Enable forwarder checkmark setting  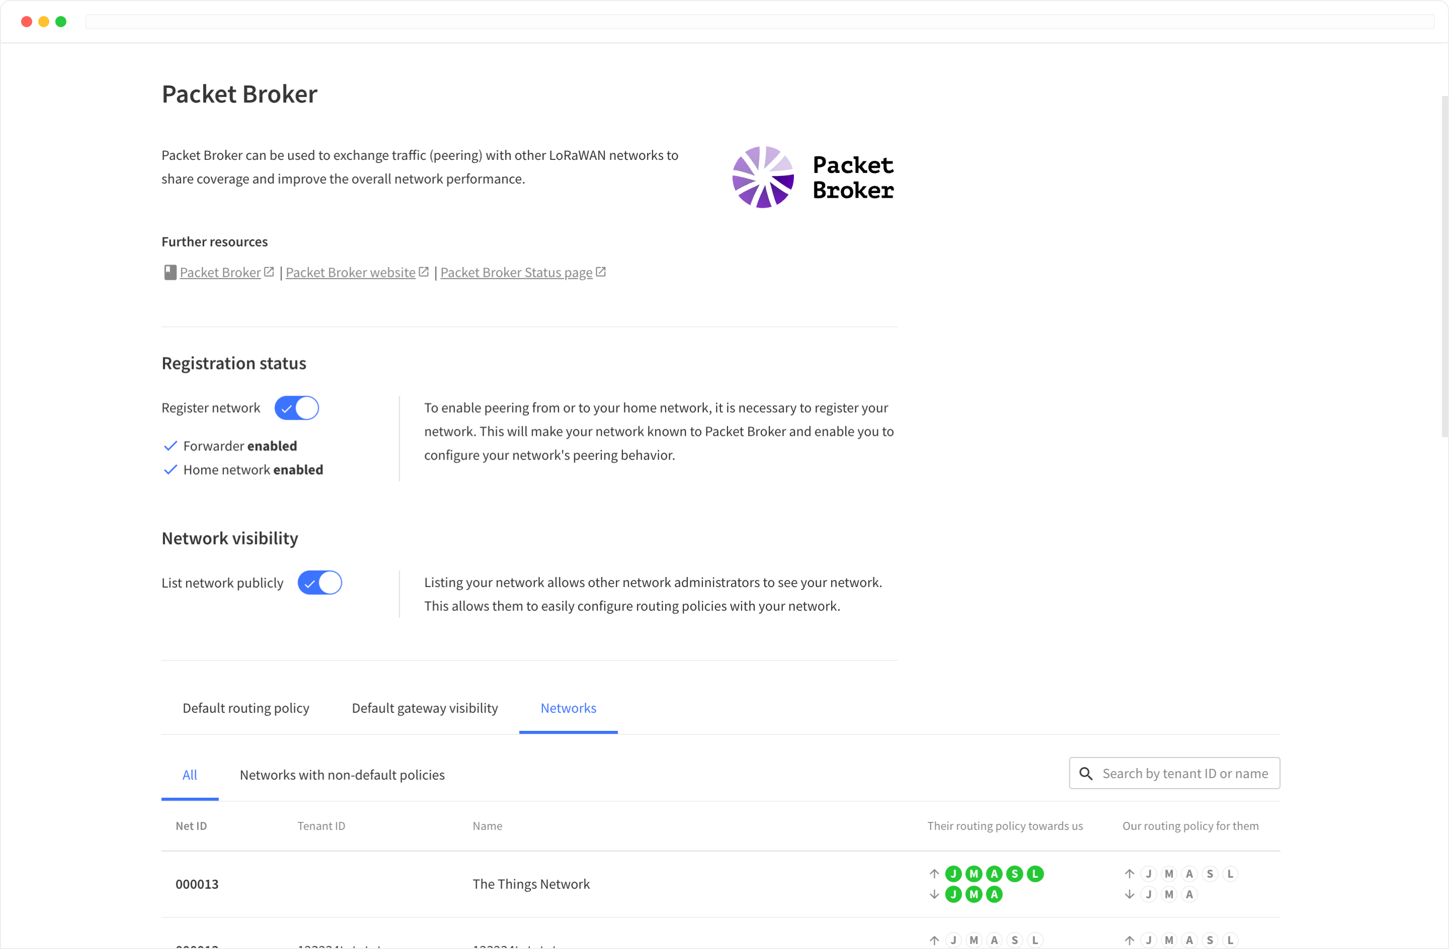point(168,445)
